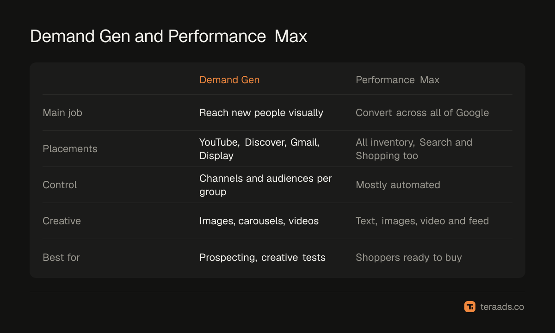
Task: Select the 'Demand Gen and Performance Max' title
Action: click(169, 36)
